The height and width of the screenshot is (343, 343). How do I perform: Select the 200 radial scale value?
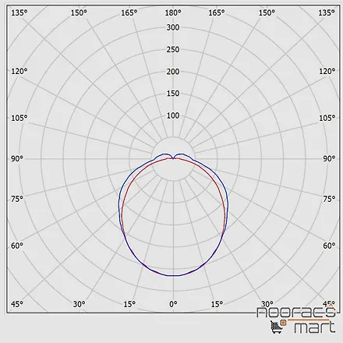pyautogui.click(x=173, y=72)
